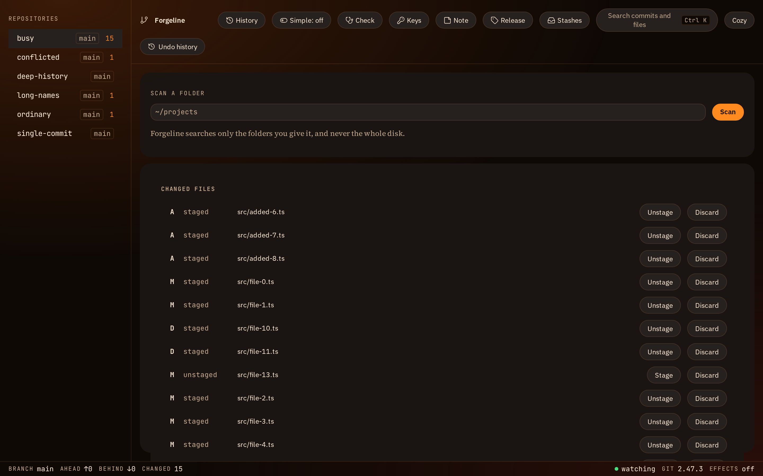The width and height of the screenshot is (763, 476).
Task: Click the file name src/file-10.ts
Action: point(258,328)
